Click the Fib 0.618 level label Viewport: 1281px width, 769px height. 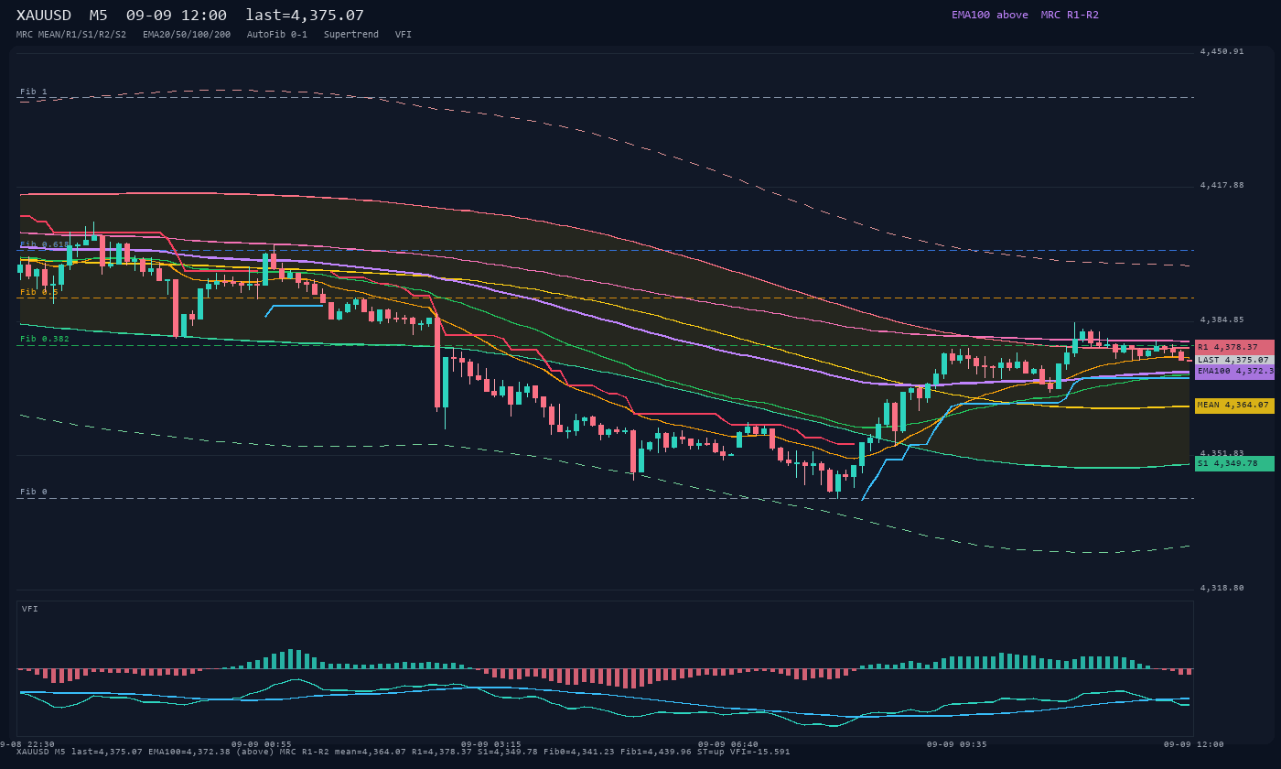(x=45, y=244)
